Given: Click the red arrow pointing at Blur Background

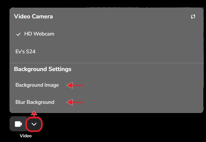Looking at the screenshot, I should tap(74, 103).
